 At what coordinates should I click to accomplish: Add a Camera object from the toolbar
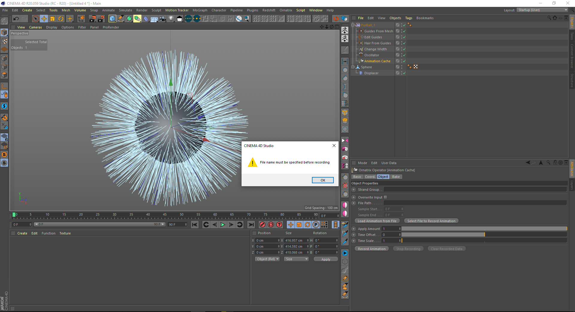[x=162, y=19]
